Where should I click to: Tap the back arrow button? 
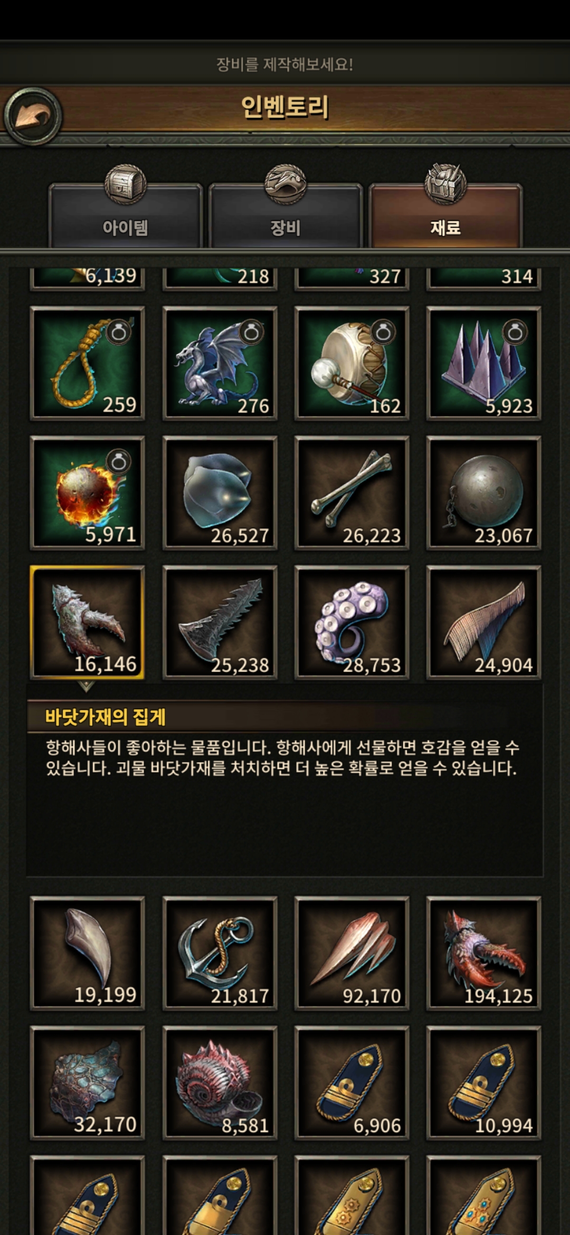pyautogui.click(x=33, y=117)
